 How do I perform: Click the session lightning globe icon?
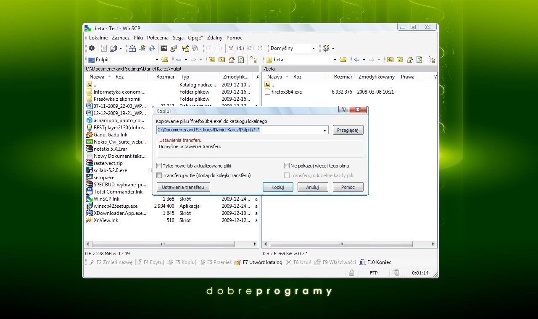click(x=326, y=48)
